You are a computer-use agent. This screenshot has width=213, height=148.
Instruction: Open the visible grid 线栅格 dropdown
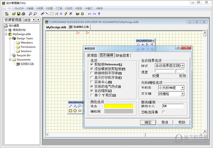tap(182, 94)
